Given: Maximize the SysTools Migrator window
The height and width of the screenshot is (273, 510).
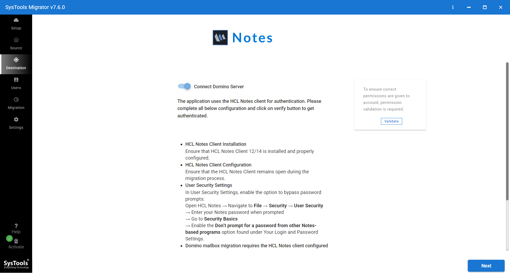Looking at the screenshot, I should (485, 7).
